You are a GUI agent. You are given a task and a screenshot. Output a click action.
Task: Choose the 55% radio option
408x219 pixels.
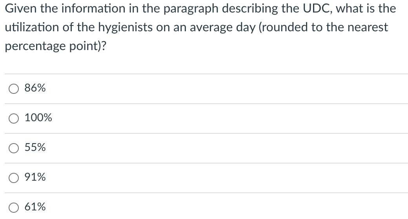point(13,148)
